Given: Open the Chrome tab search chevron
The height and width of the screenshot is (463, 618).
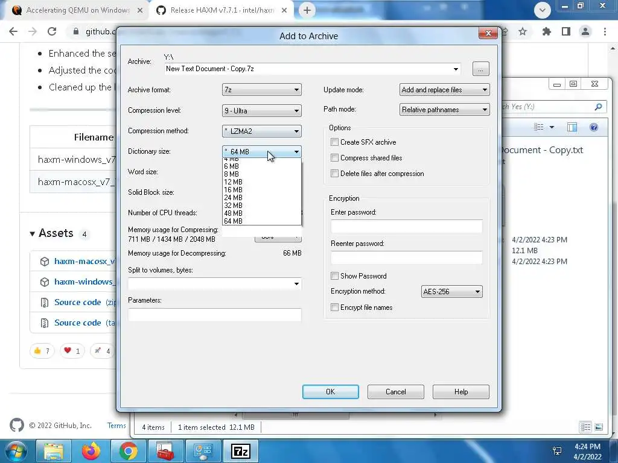Looking at the screenshot, I should tap(543, 10).
